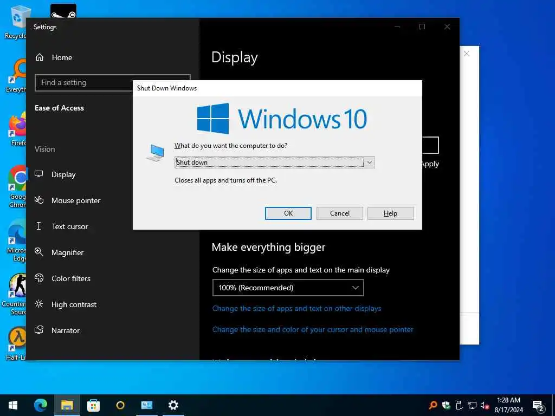Viewport: 555px width, 416px height.
Task: Close the Settings window
Action: 447,27
